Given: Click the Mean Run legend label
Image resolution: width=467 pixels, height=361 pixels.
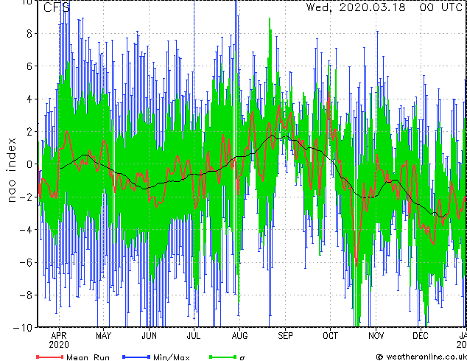Looking at the screenshot, I should coord(88,357).
